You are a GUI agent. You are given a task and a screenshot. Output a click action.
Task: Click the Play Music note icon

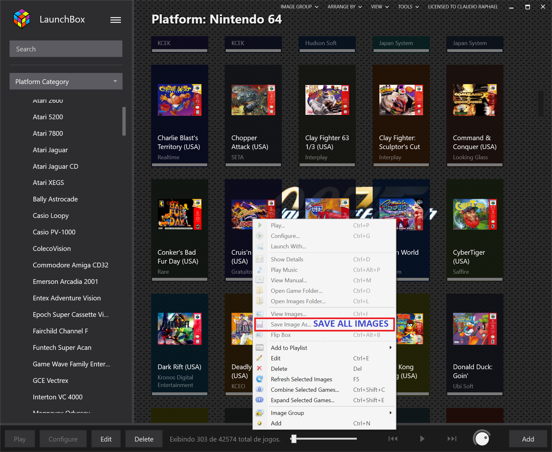pos(260,270)
